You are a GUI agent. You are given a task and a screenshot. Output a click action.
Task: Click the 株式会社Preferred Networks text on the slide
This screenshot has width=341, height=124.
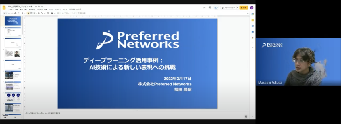[165, 84]
